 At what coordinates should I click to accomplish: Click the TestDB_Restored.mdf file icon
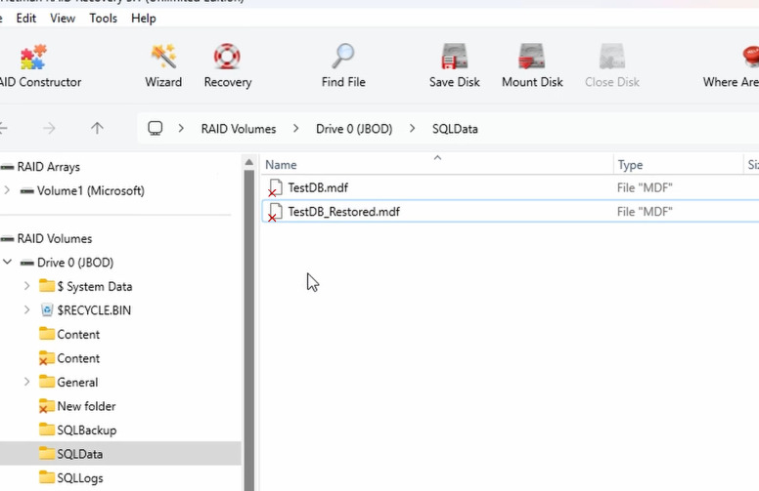pyautogui.click(x=275, y=212)
